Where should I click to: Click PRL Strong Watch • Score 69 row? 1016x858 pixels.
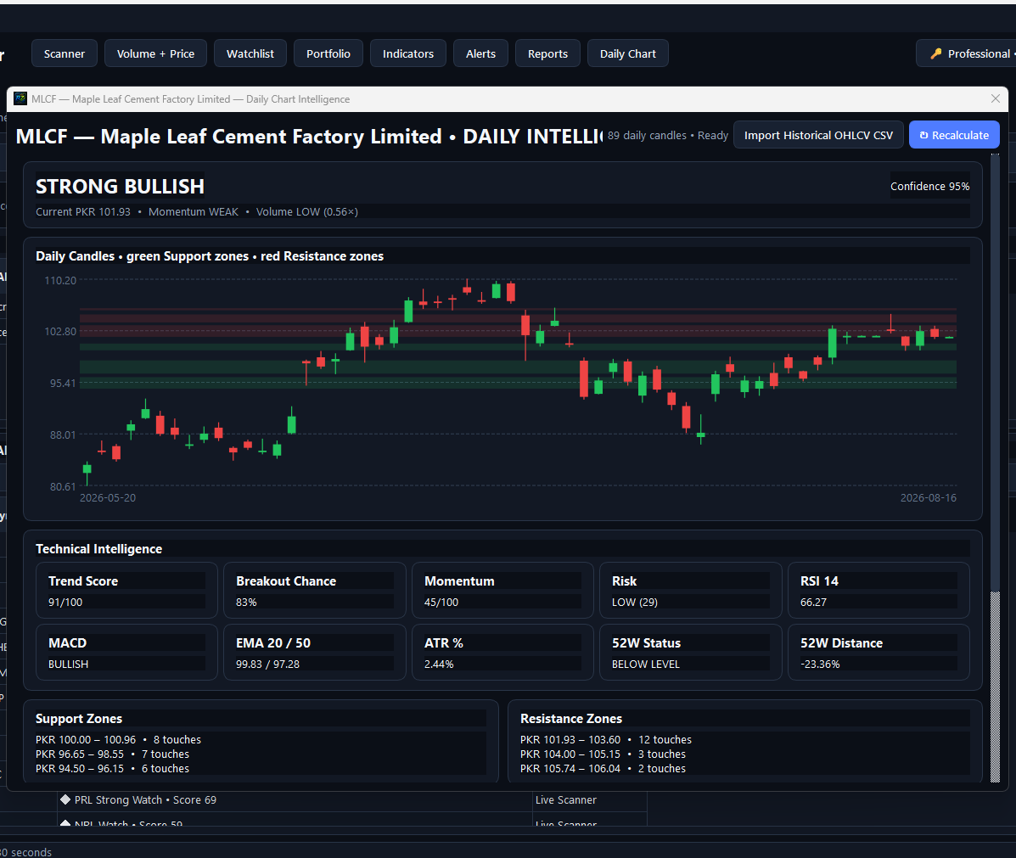click(295, 799)
